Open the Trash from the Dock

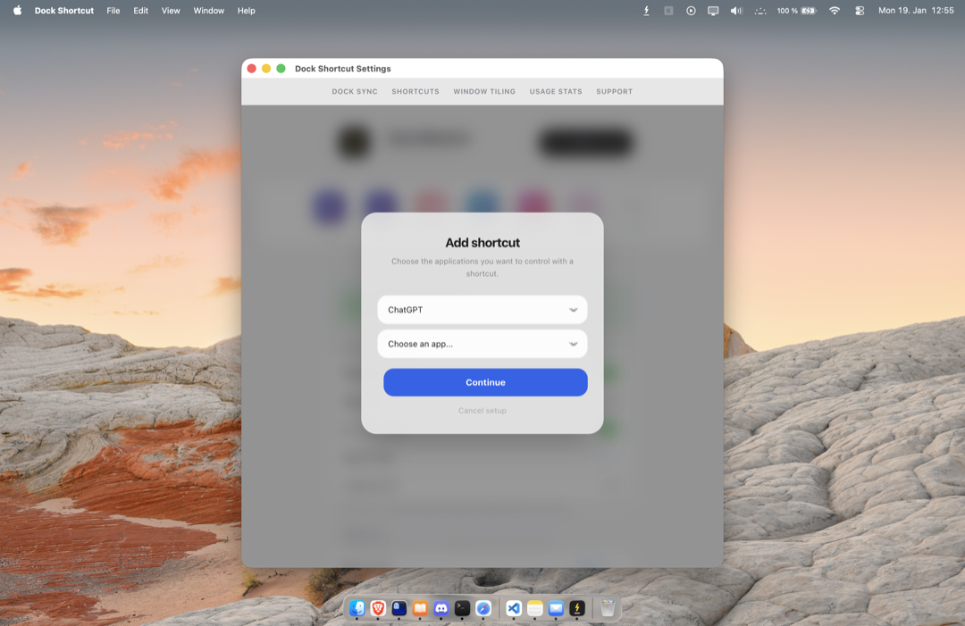pyautogui.click(x=608, y=609)
